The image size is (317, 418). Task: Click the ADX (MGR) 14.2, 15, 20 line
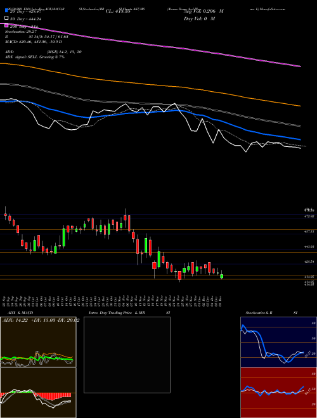pyautogui.click(x=43, y=52)
